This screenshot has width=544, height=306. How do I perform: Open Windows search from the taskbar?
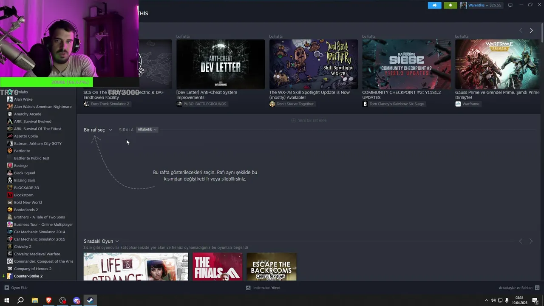click(20, 300)
